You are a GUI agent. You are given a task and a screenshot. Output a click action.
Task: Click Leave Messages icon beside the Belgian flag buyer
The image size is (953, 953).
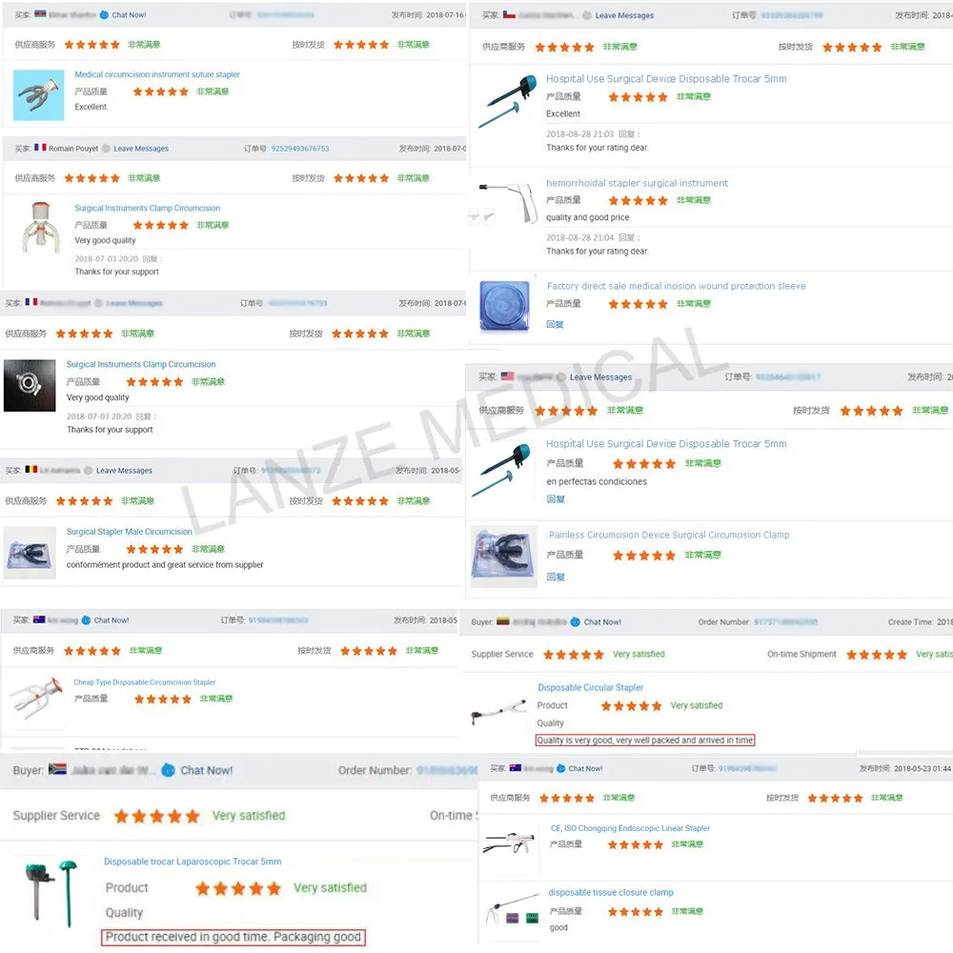pyautogui.click(x=89, y=471)
